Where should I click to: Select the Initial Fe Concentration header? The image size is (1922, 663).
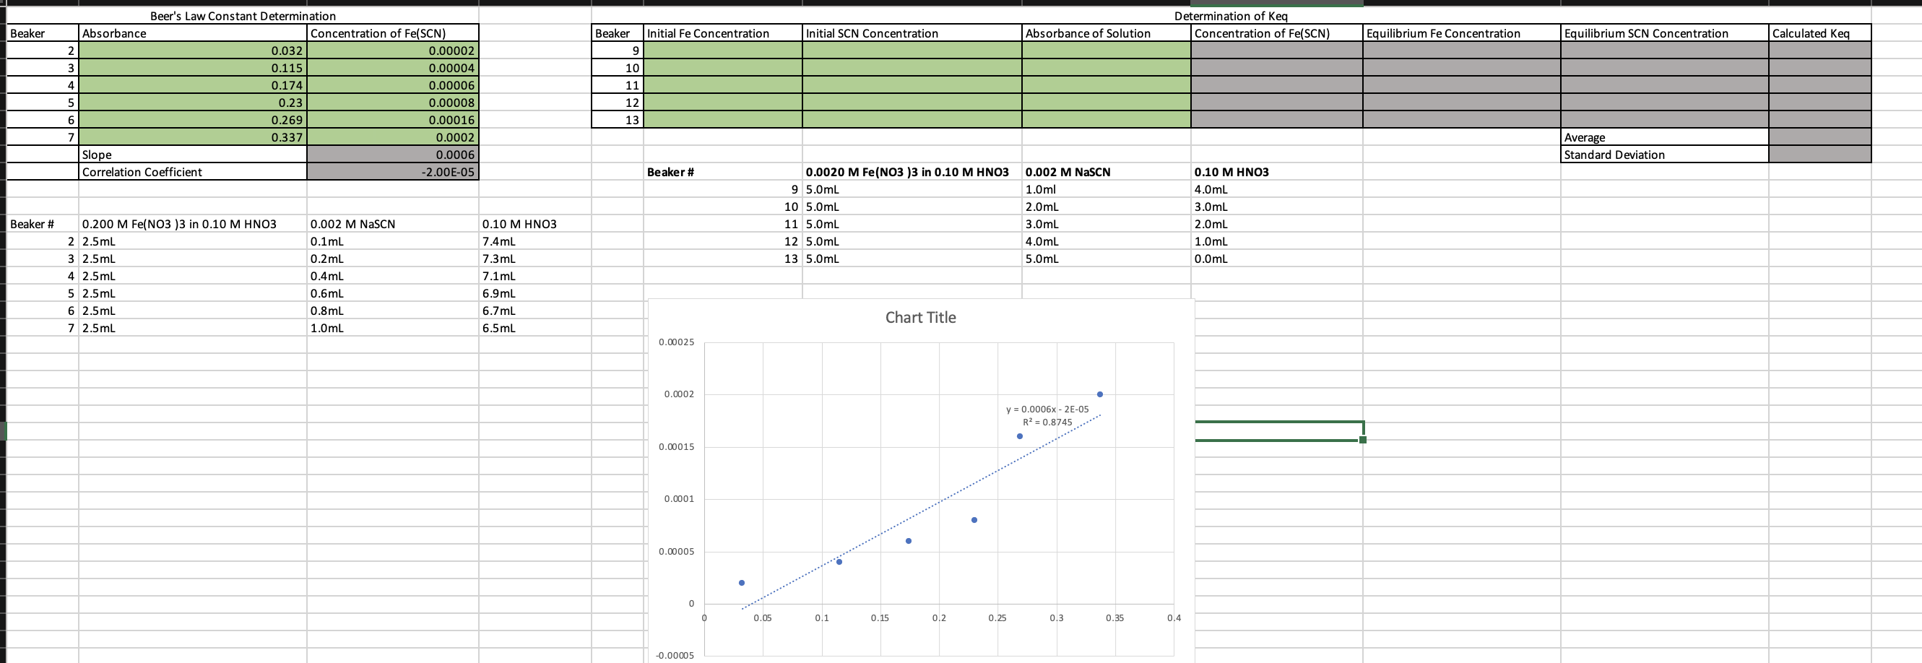point(723,32)
